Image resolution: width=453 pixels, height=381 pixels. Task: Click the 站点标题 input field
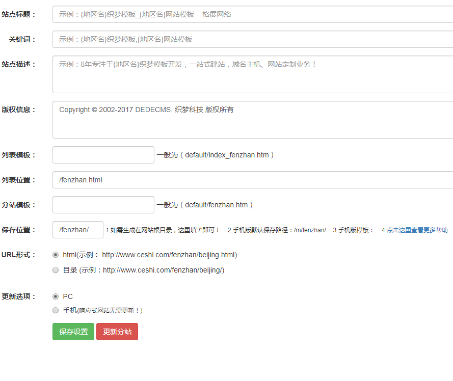(x=252, y=14)
